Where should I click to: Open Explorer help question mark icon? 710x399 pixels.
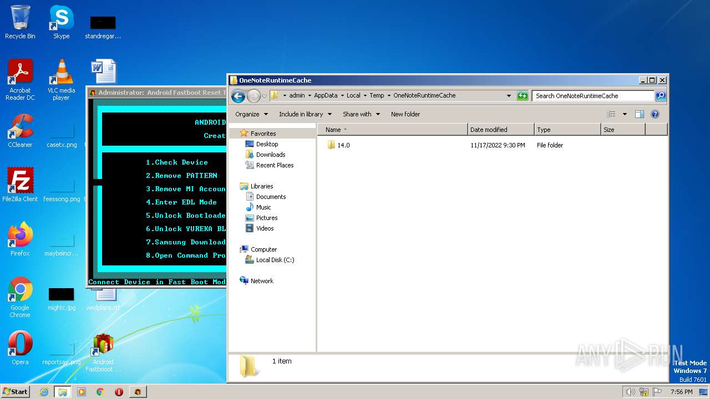[655, 114]
